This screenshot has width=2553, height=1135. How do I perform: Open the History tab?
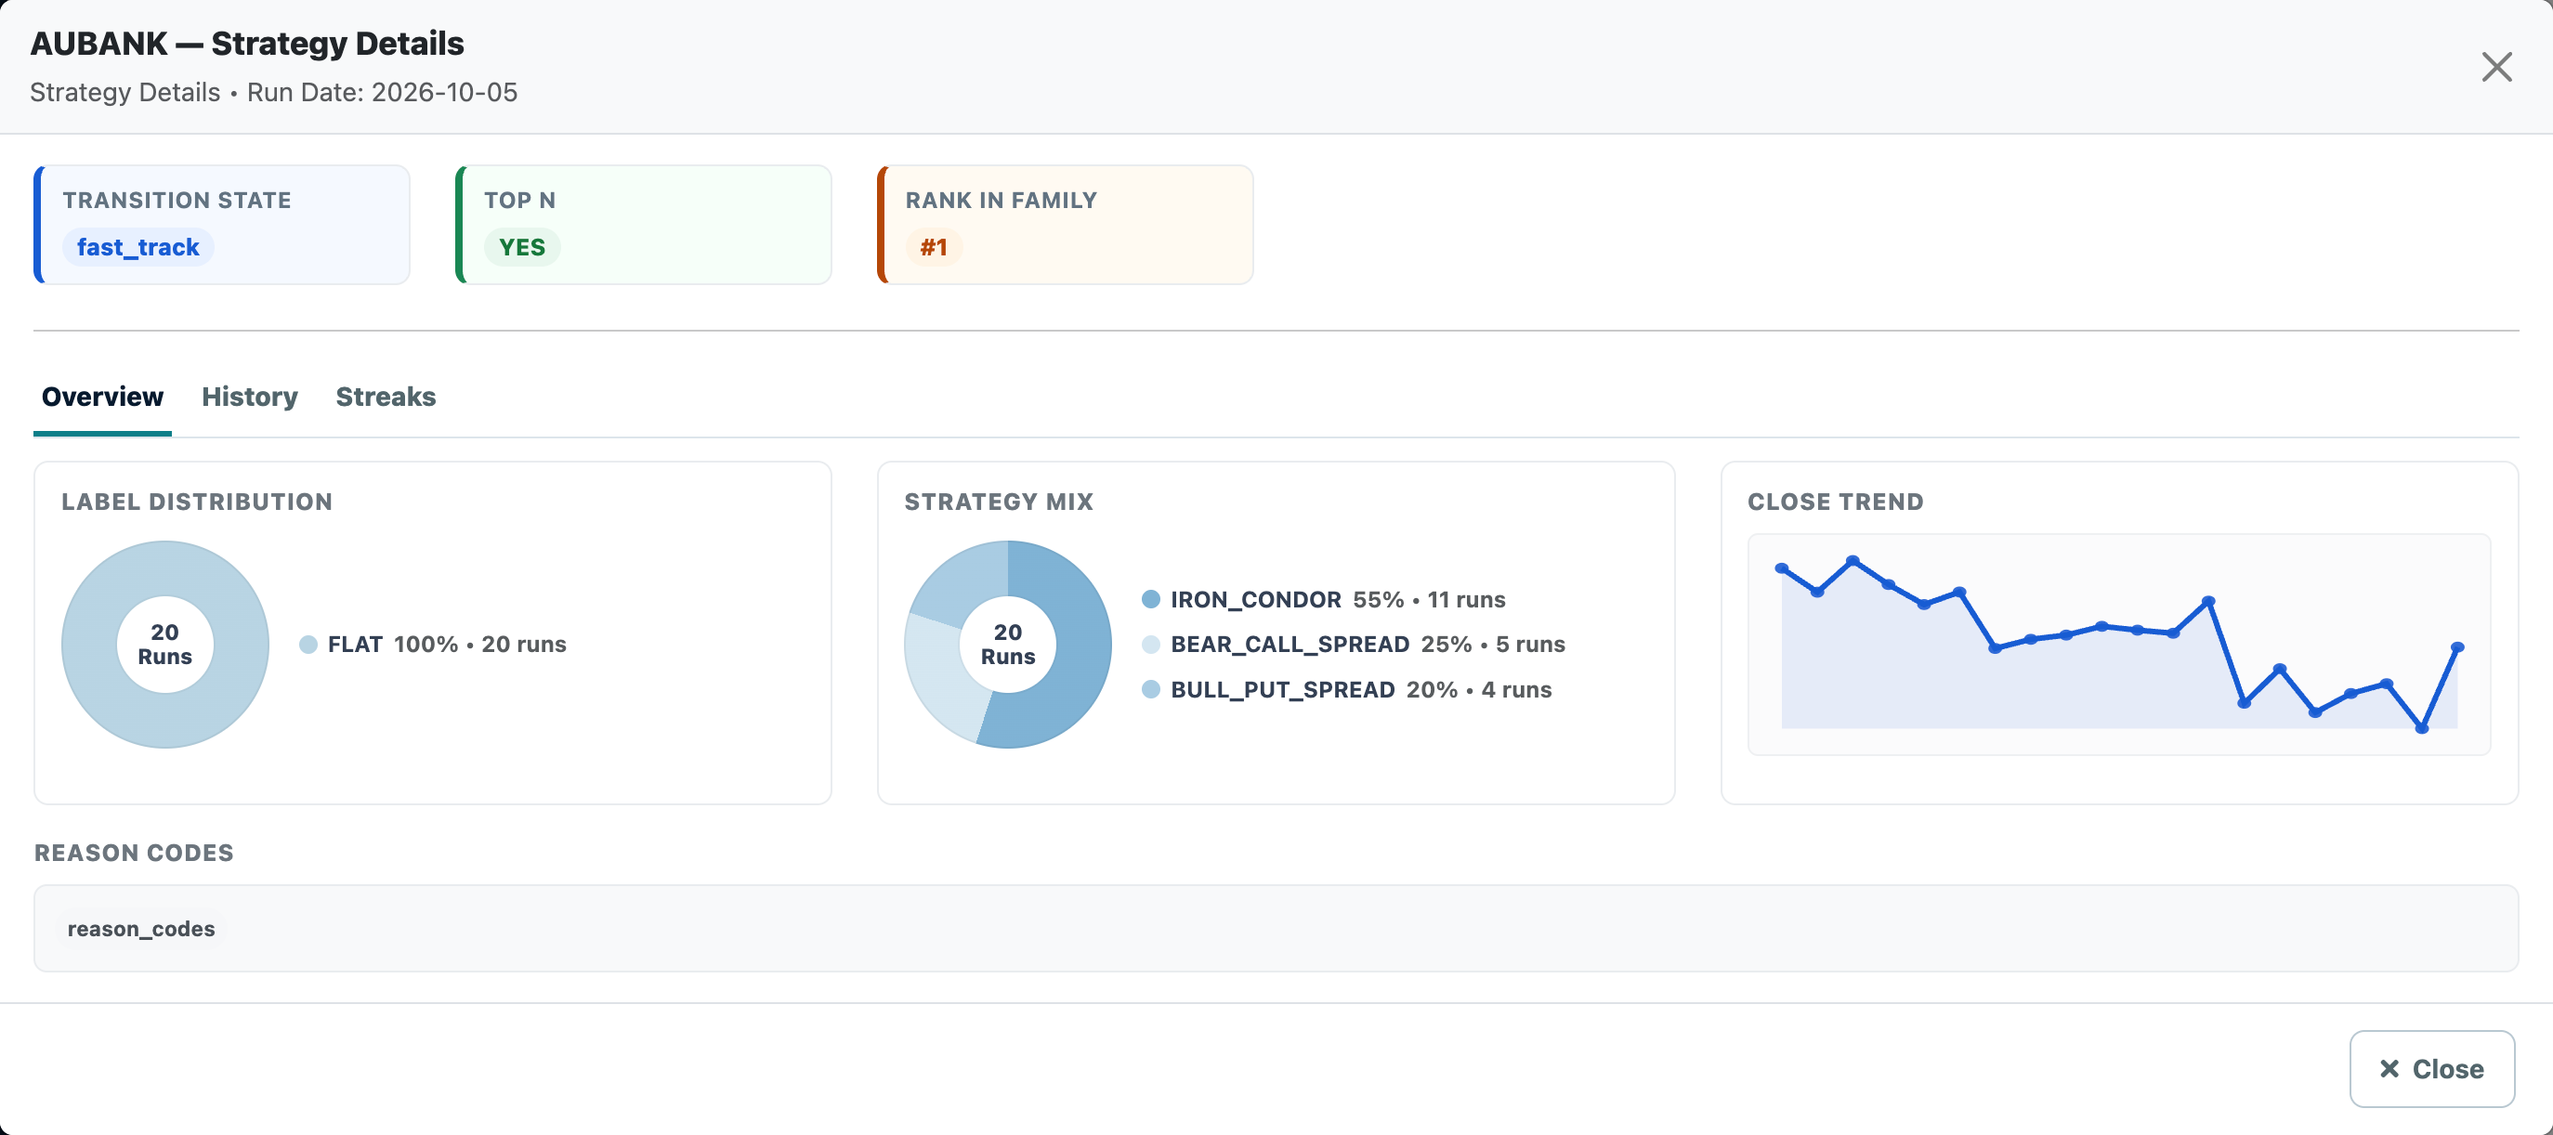[250, 397]
